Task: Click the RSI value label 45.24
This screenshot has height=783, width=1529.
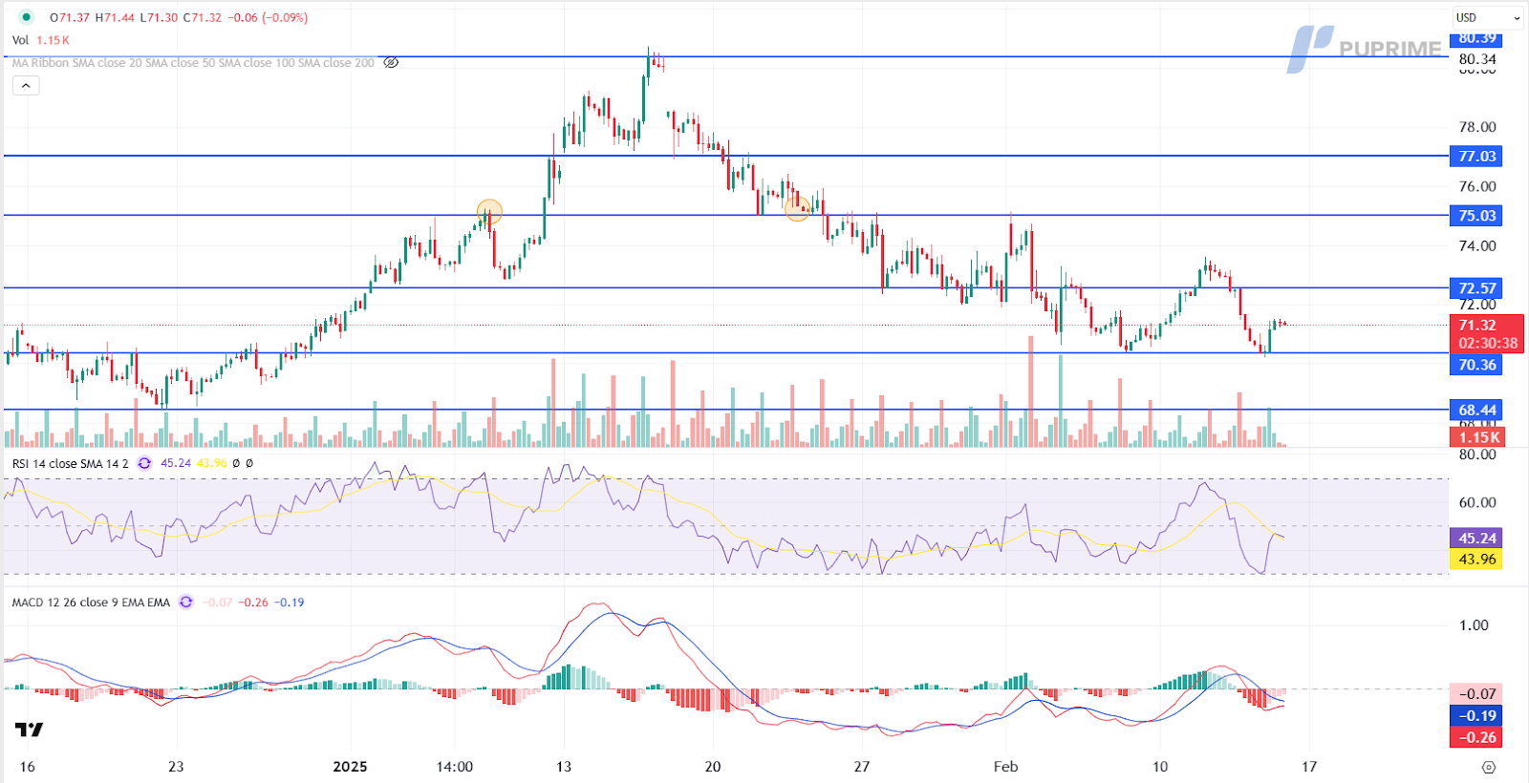Action: [x=1476, y=539]
